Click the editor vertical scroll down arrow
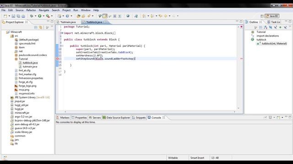This screenshot has height=164, width=293. pyautogui.click(x=239, y=108)
